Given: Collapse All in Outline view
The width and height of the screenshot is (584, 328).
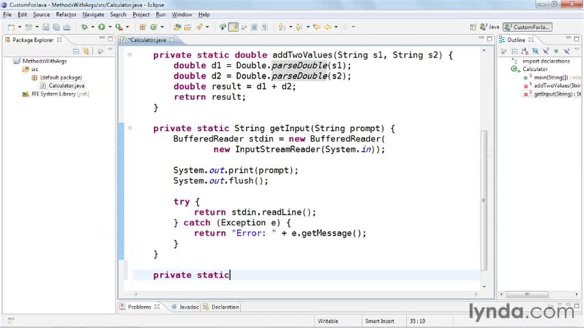Looking at the screenshot, I should point(514,51).
